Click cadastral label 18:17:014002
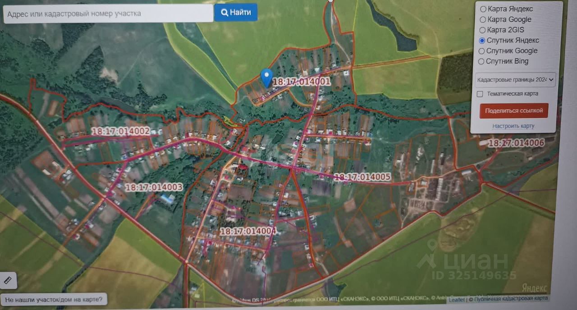This screenshot has width=577, height=310. 120,131
